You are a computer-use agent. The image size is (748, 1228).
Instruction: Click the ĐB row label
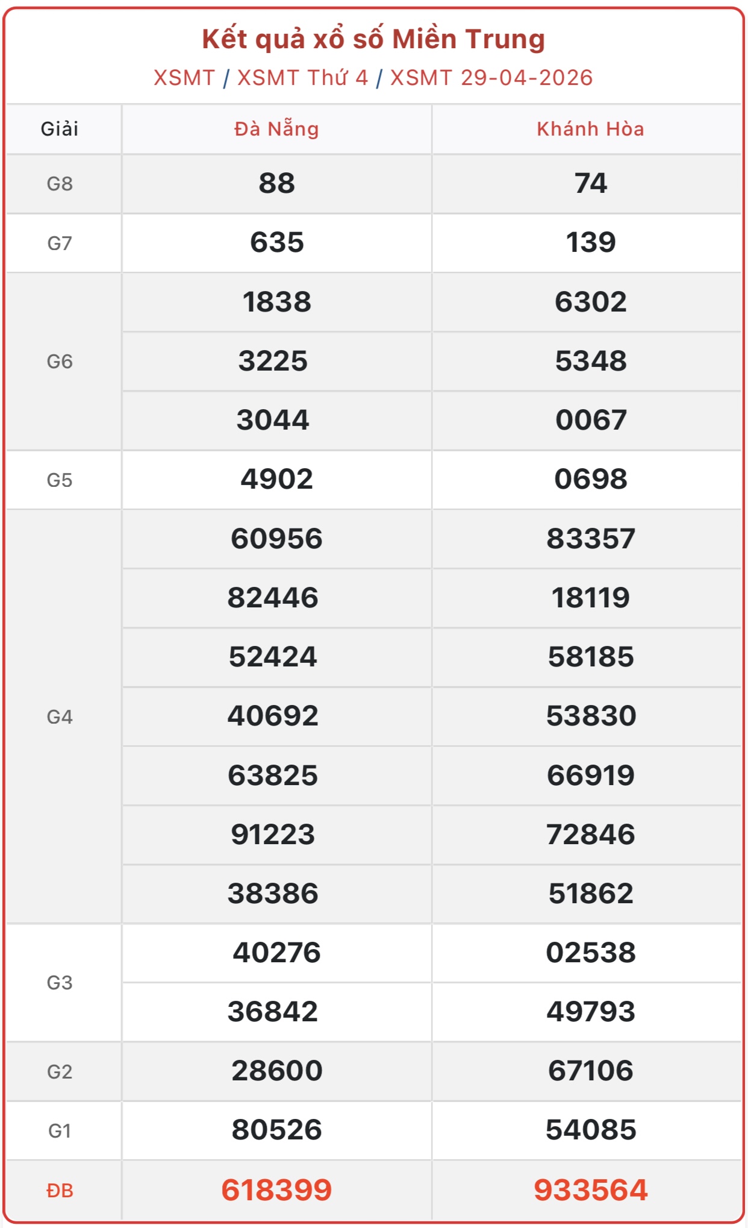click(x=60, y=1191)
